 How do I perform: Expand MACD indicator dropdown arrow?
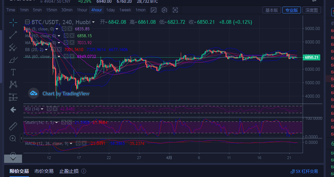tap(71, 144)
